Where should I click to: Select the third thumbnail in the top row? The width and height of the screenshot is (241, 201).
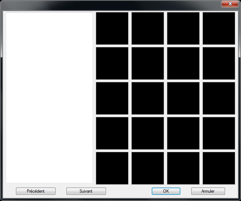coord(183,28)
